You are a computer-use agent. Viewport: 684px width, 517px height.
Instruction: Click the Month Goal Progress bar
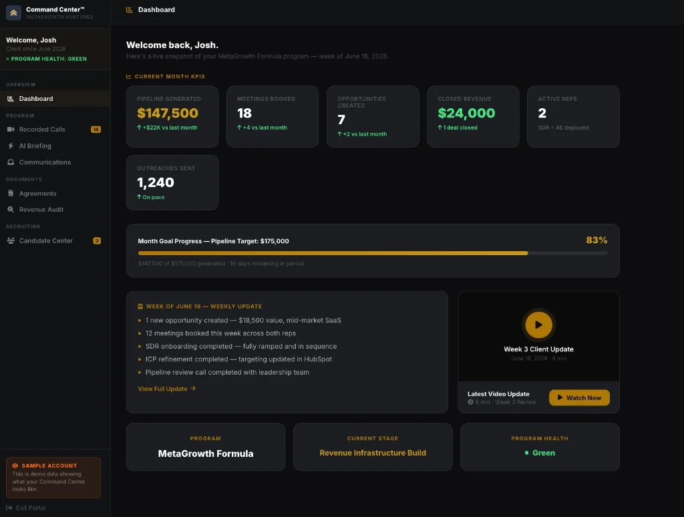coord(373,253)
